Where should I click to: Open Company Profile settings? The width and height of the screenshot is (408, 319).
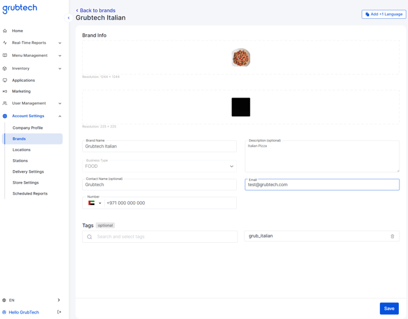point(27,127)
